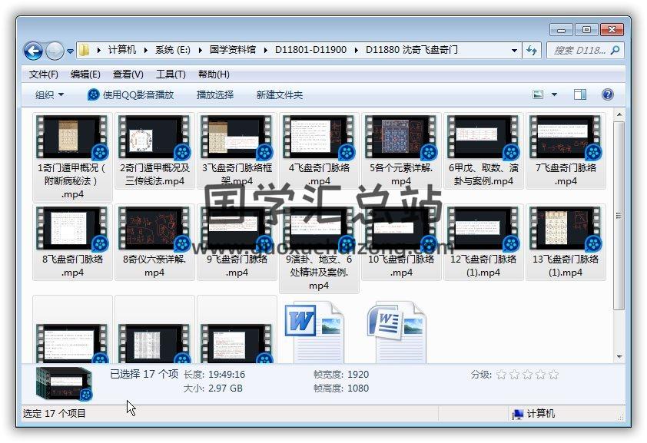Select the first Word document icon

coord(314,330)
